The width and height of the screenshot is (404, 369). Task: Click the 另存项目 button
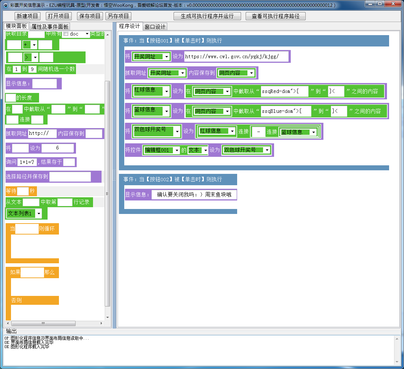[x=118, y=16]
